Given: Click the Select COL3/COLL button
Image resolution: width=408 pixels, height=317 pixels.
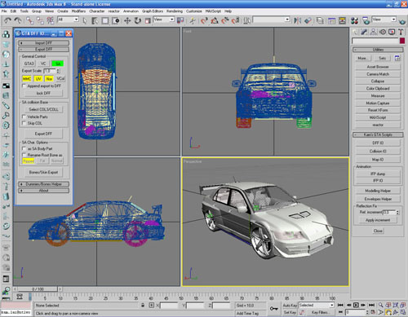Looking at the screenshot, I should click(43, 109).
